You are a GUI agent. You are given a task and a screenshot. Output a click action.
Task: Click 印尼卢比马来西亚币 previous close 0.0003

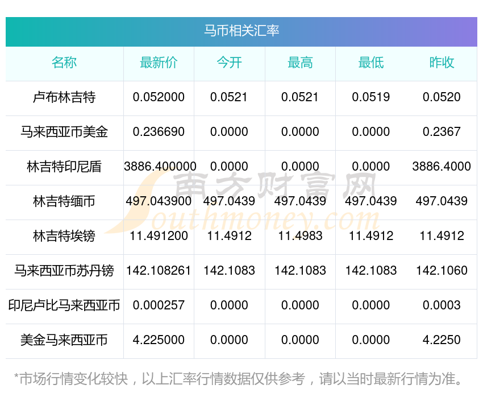[442, 305]
